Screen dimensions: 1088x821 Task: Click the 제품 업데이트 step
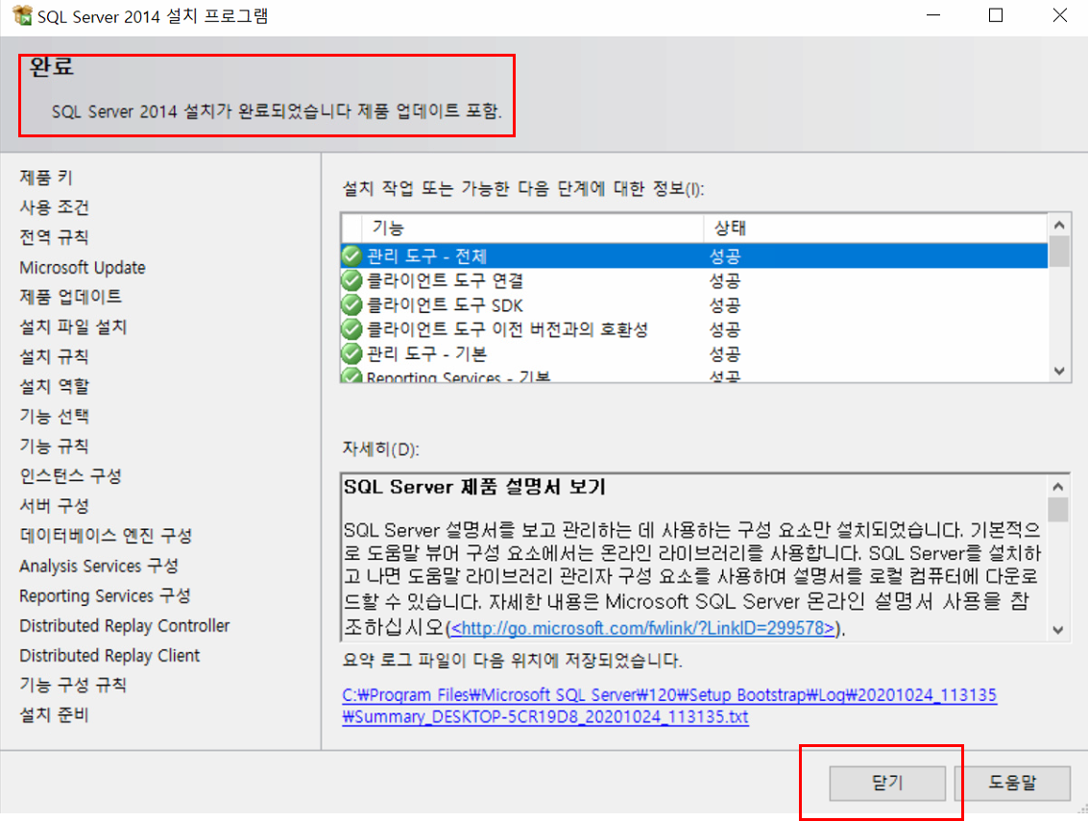[x=71, y=297]
